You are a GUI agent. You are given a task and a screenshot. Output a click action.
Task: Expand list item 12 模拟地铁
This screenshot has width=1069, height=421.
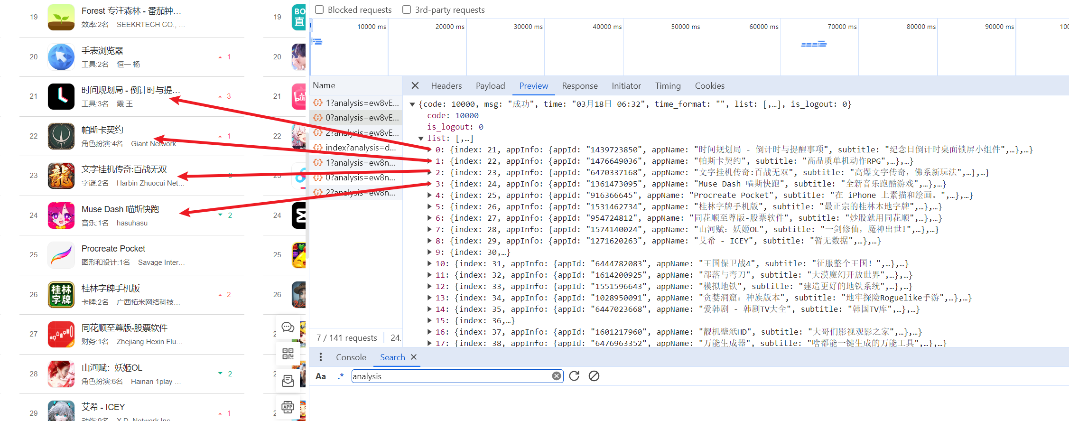[429, 286]
